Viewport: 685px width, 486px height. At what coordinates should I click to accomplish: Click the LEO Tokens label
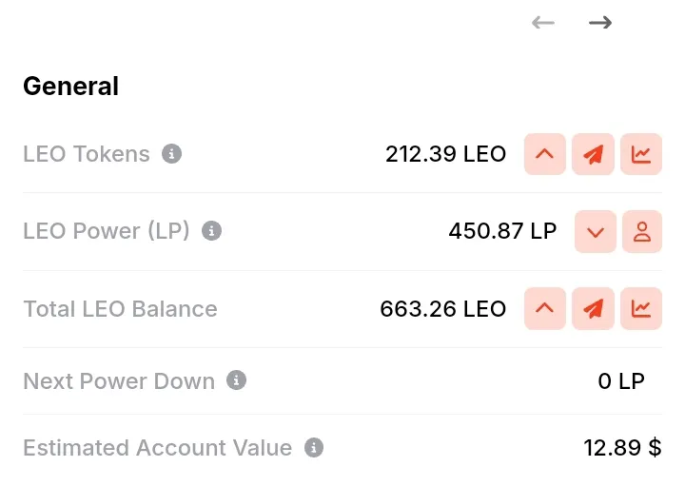(x=87, y=154)
